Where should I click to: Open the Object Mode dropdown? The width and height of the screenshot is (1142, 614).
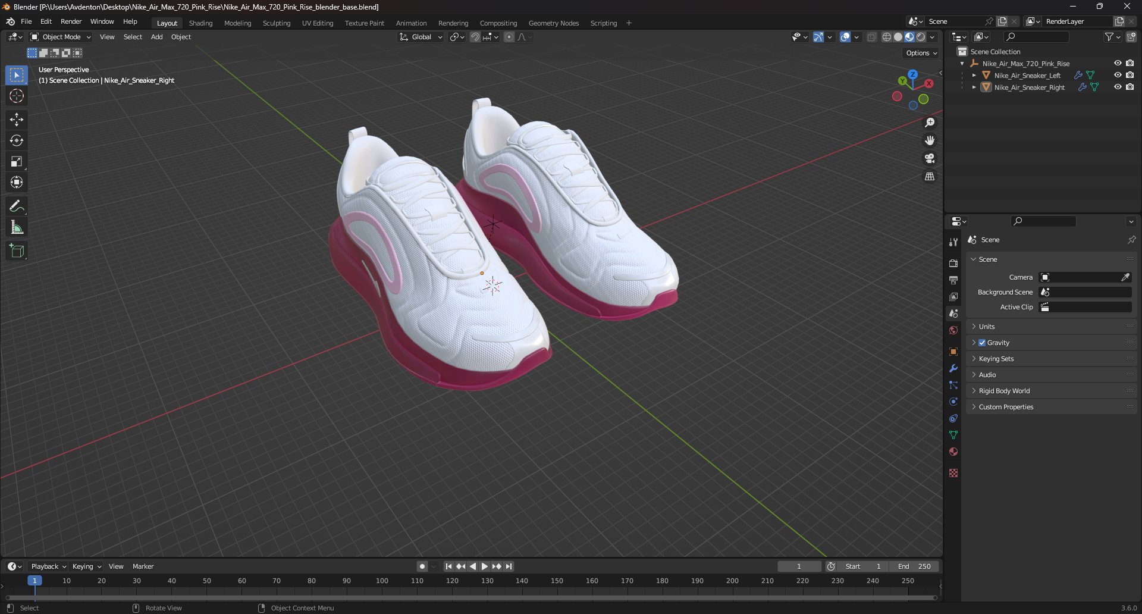(61, 37)
